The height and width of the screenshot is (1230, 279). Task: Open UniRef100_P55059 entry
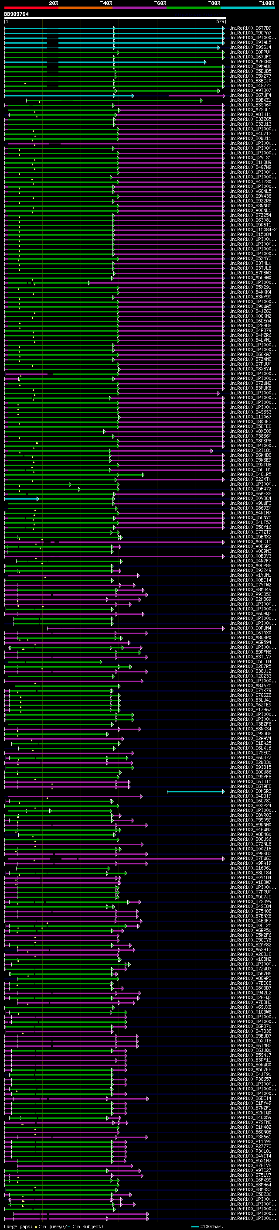(250, 820)
